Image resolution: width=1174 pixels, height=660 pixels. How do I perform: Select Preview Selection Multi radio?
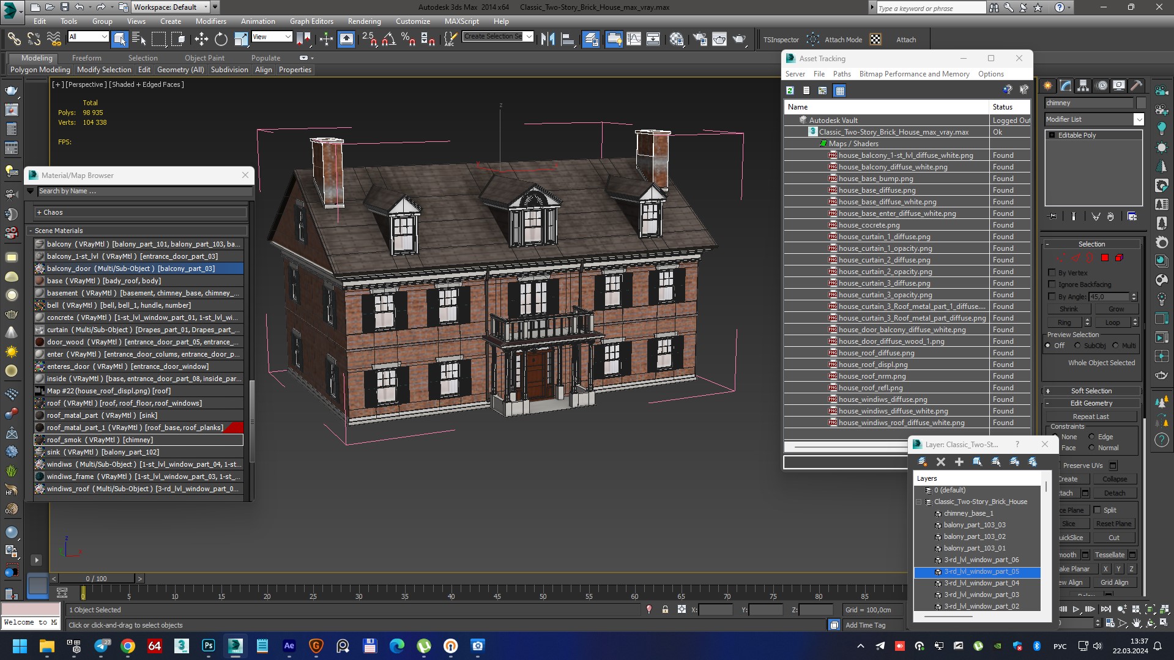1115,346
